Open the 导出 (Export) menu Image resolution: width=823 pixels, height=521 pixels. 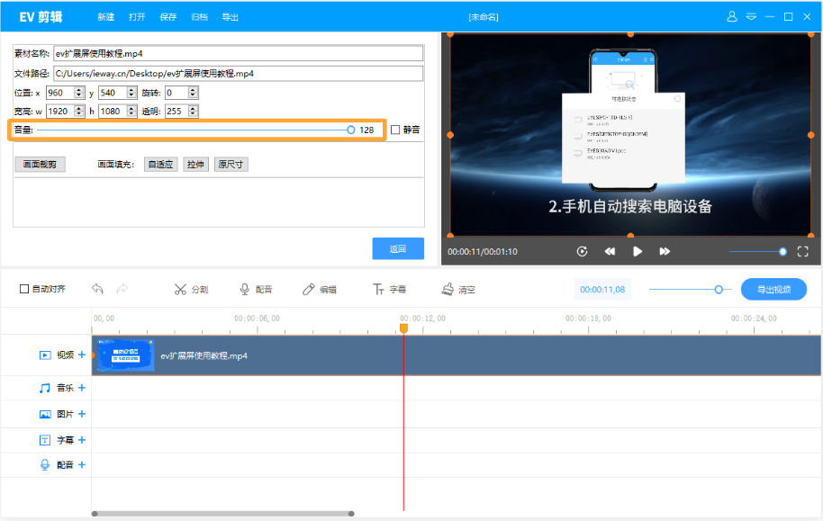point(231,16)
